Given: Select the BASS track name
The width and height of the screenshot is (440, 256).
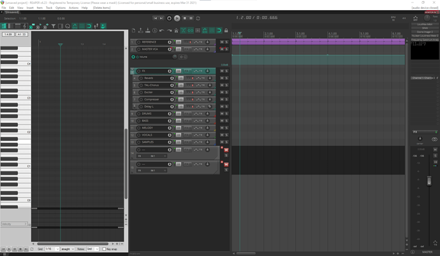Looking at the screenshot, I should (x=146, y=120).
